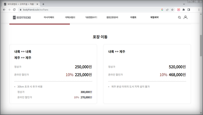
Task: Click the 270,000원 discounted extra cost
Action: pyautogui.click(x=86, y=97)
